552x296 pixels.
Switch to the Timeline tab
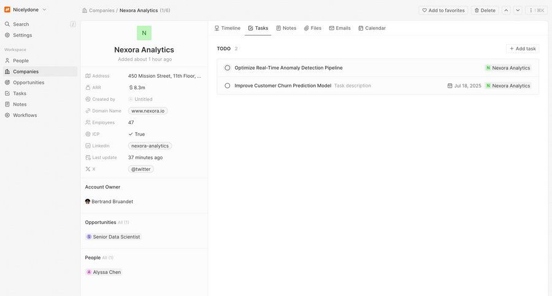coord(228,28)
